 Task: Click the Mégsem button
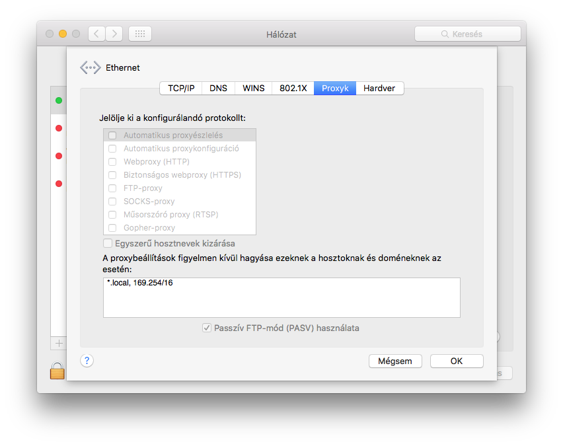(x=395, y=361)
